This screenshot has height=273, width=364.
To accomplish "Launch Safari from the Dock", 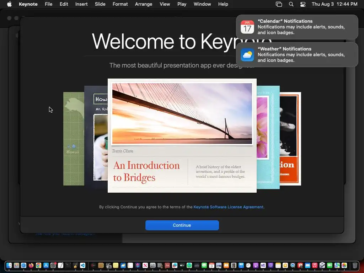I will pyautogui.click(x=24, y=265).
